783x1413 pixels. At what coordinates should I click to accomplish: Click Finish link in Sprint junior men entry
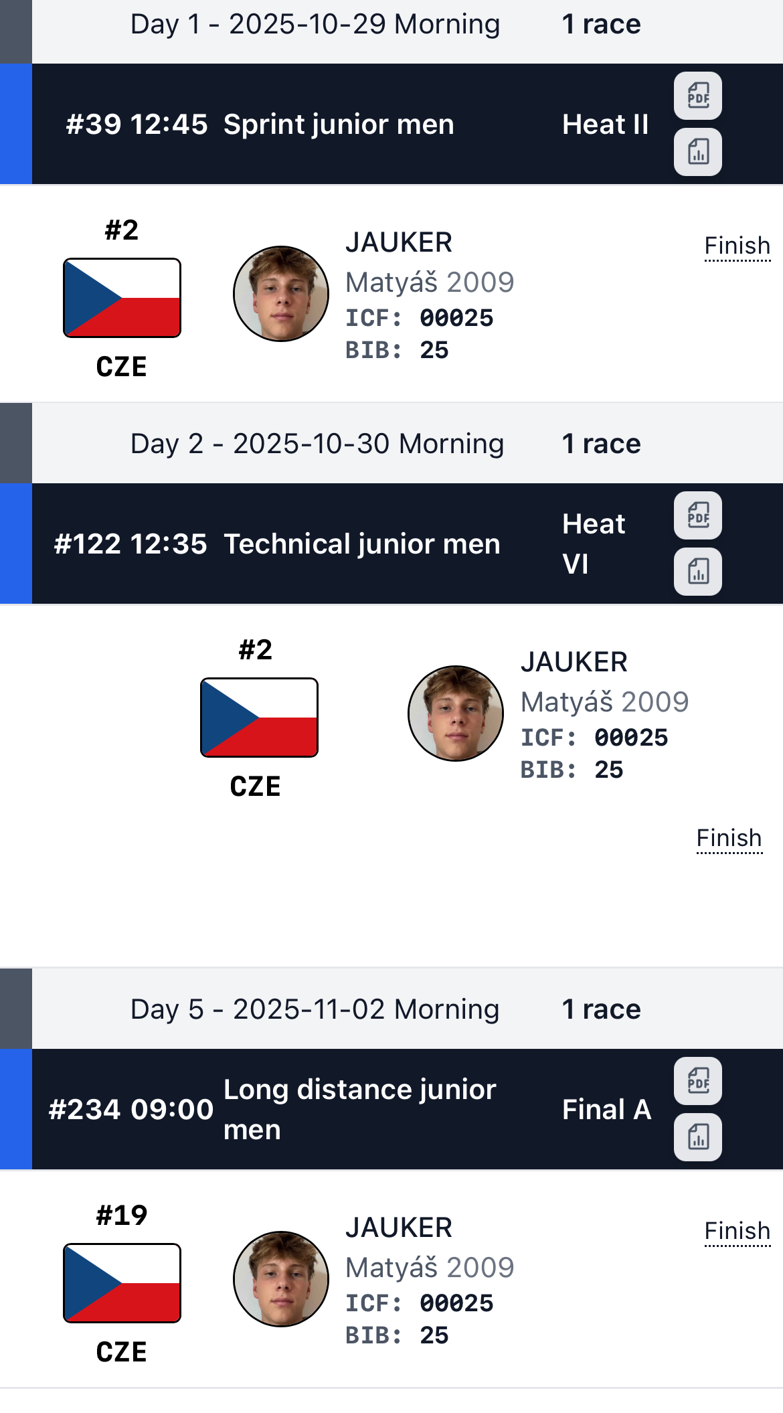(737, 246)
